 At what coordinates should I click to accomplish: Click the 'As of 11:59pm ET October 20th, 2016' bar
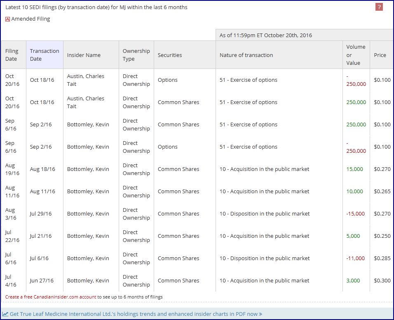pos(265,35)
